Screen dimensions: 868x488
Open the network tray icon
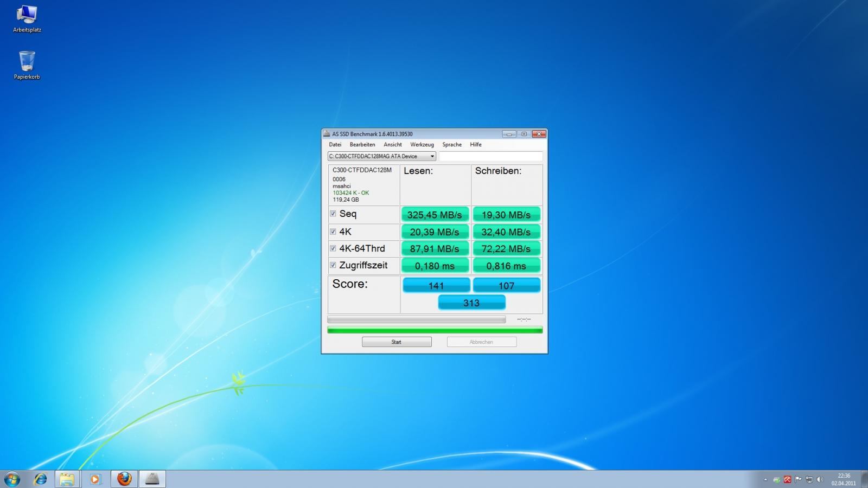[x=809, y=480]
